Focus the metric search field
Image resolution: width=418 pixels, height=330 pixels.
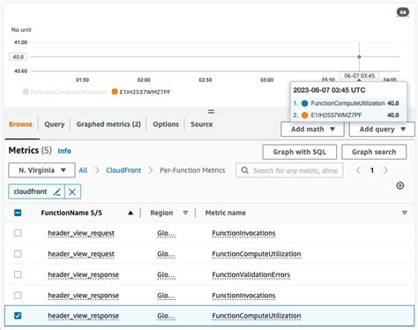pyautogui.click(x=289, y=170)
